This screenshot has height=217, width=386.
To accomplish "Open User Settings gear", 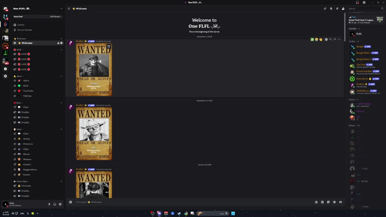I will point(60,204).
